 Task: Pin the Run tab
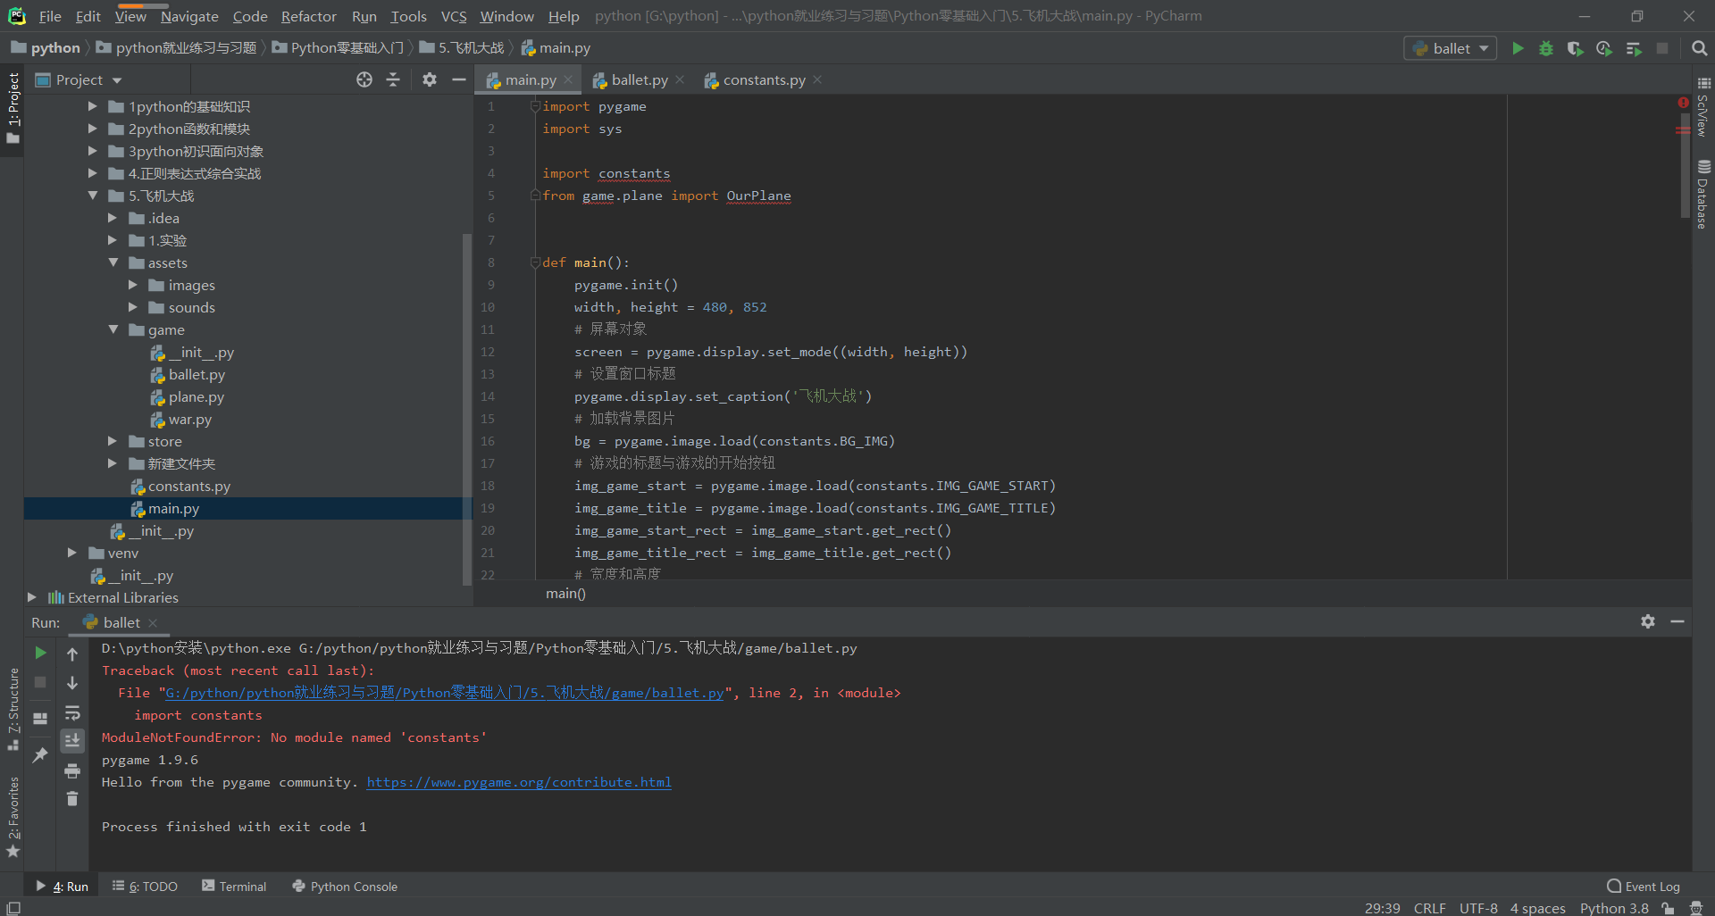click(x=40, y=755)
